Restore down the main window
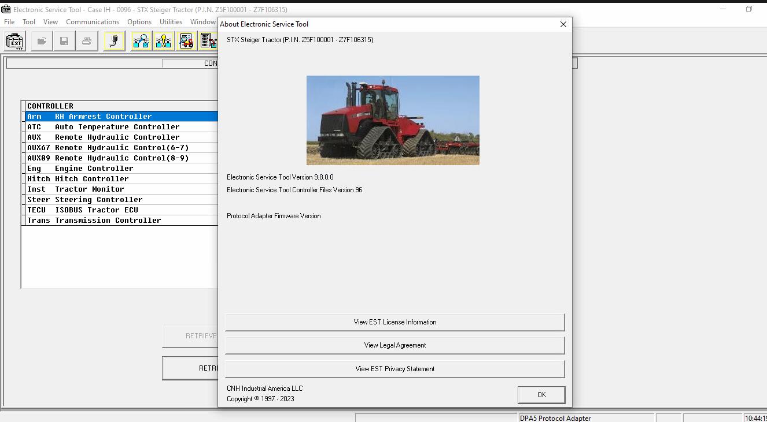This screenshot has height=422, width=767. [749, 9]
